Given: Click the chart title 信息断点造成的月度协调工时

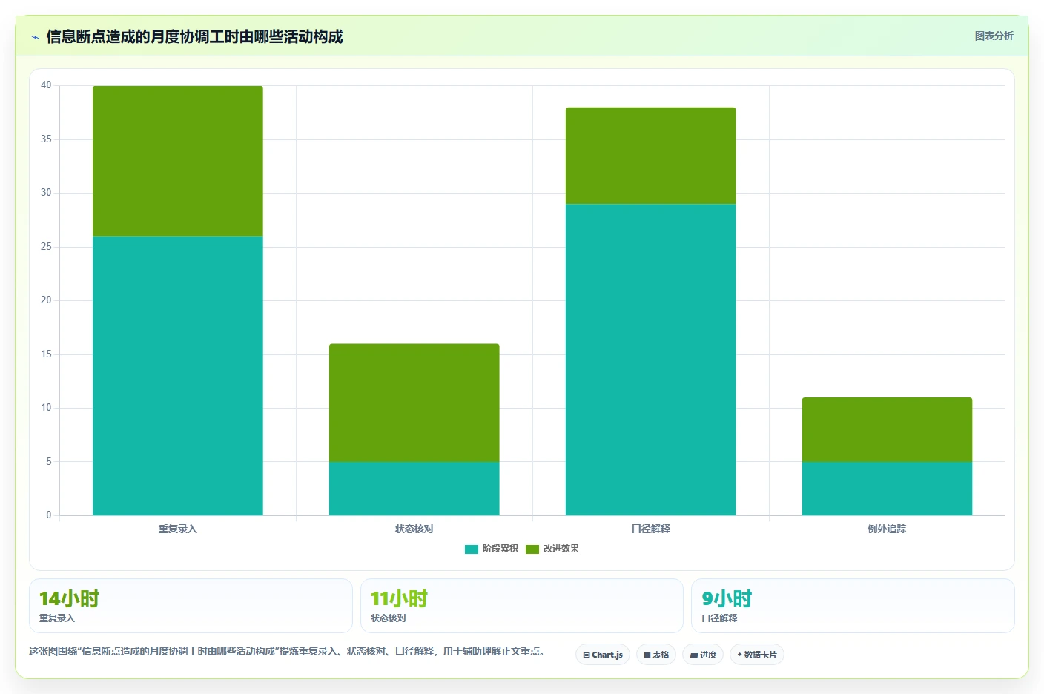Looking at the screenshot, I should (x=194, y=36).
